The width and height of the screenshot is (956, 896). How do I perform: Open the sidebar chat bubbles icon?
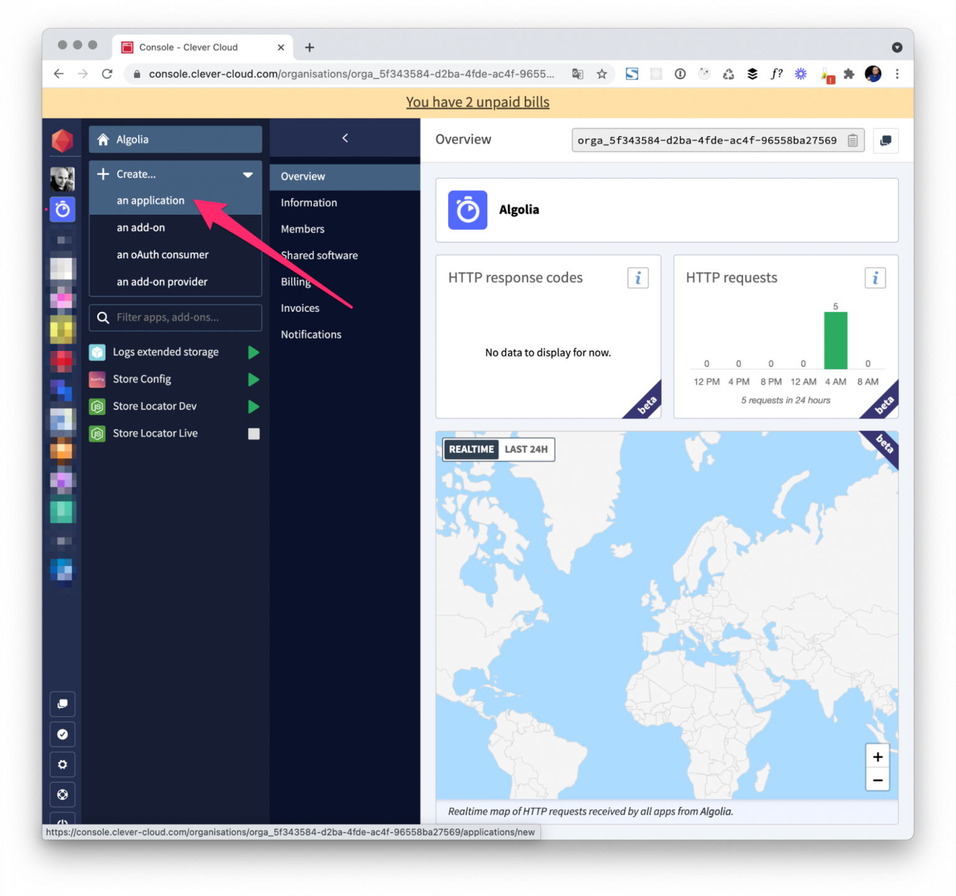62,704
